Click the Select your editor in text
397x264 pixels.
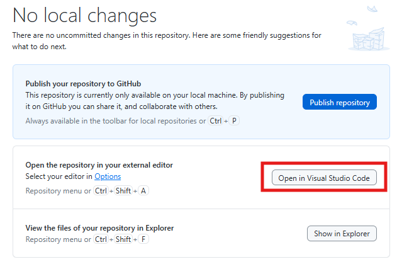59,176
